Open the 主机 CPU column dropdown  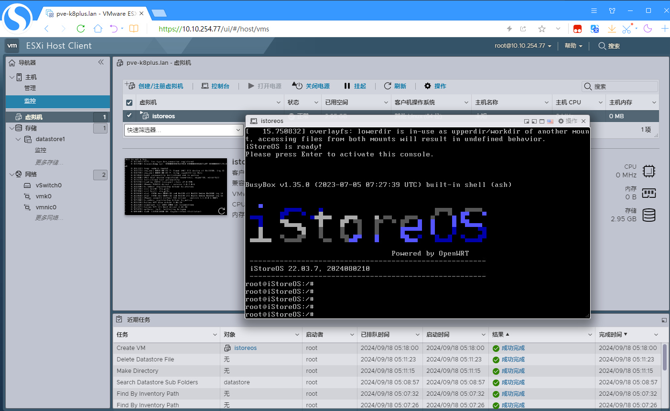click(601, 103)
